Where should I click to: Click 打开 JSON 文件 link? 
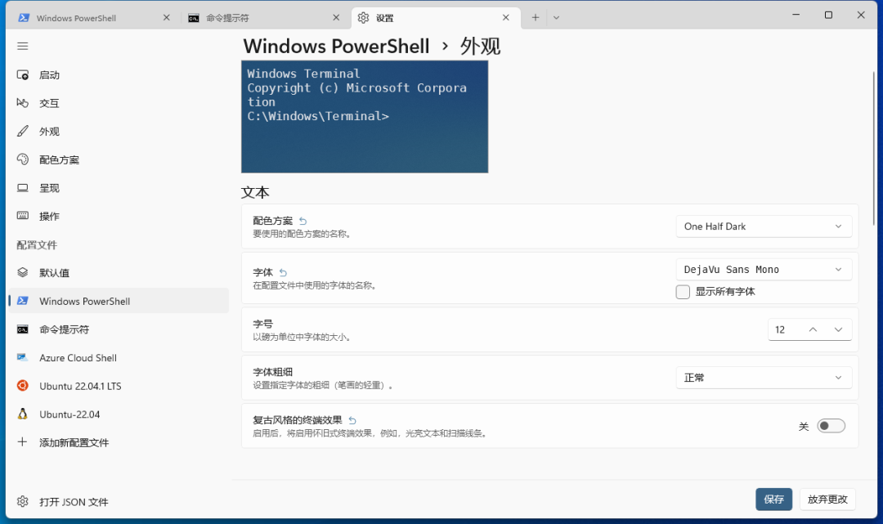pos(119,501)
